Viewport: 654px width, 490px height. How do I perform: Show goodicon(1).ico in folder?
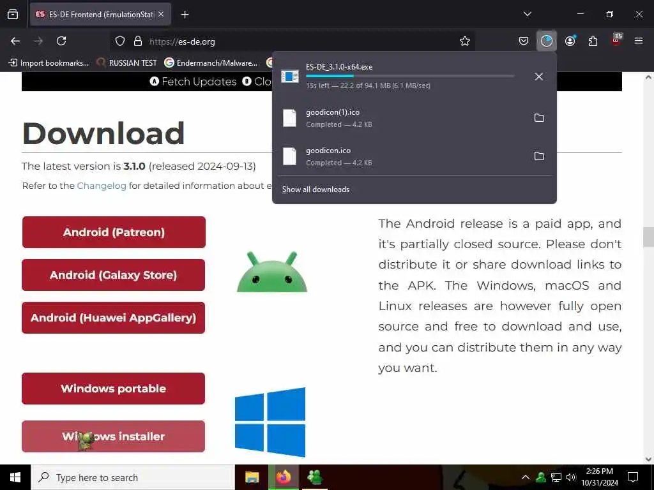pos(539,118)
